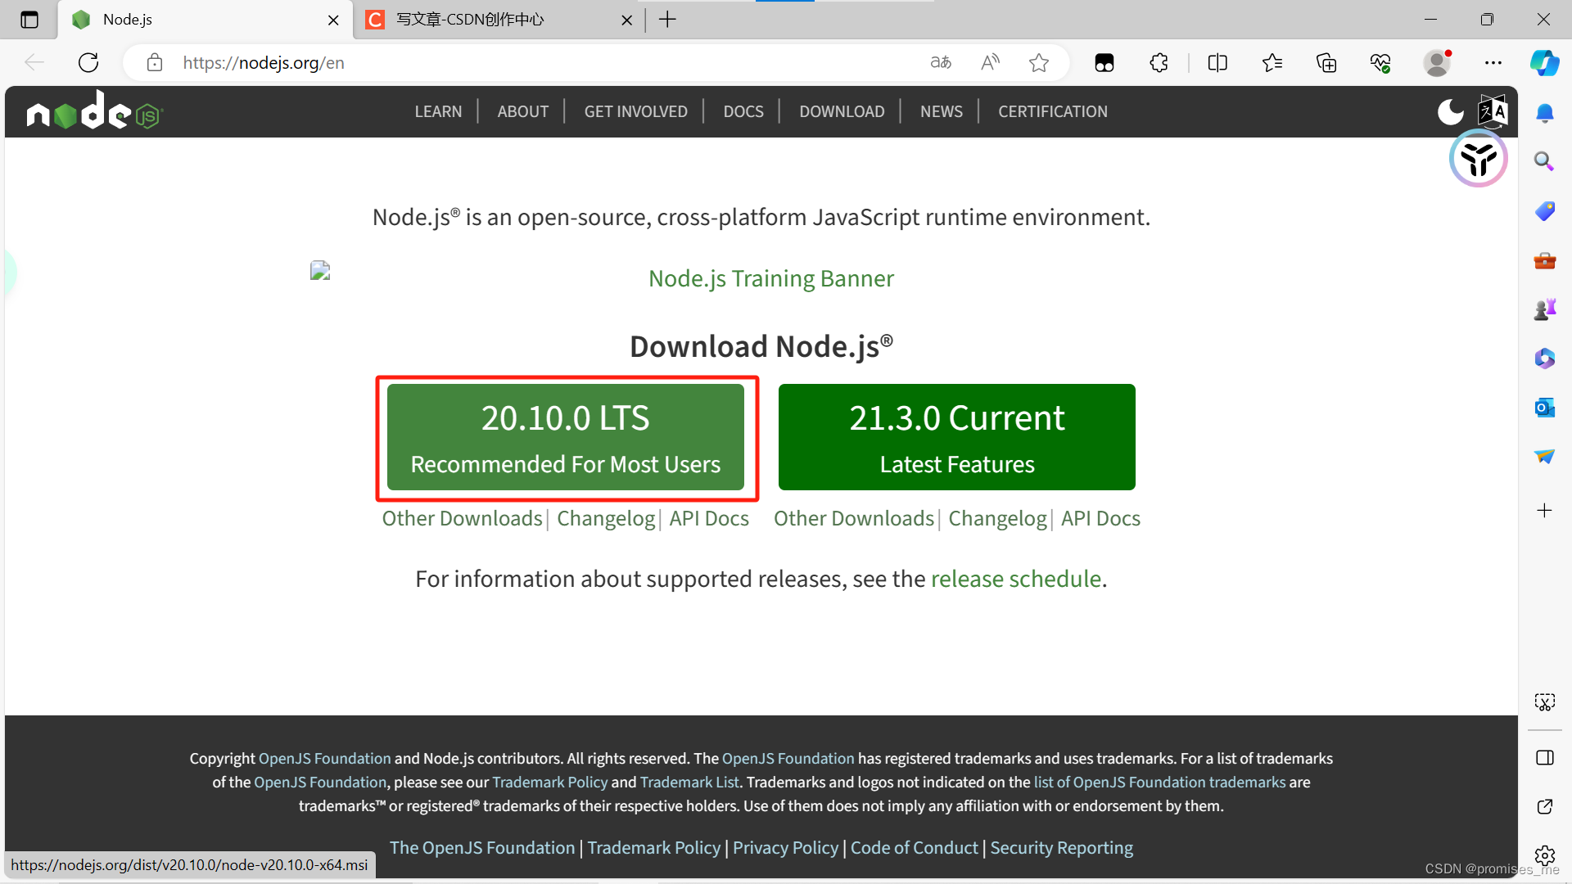Screen dimensions: 1572x884
Task: Open browser Extensions puzzle icon
Action: (x=1159, y=62)
